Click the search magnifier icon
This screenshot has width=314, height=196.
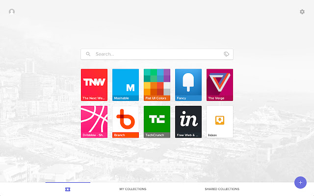tap(88, 54)
